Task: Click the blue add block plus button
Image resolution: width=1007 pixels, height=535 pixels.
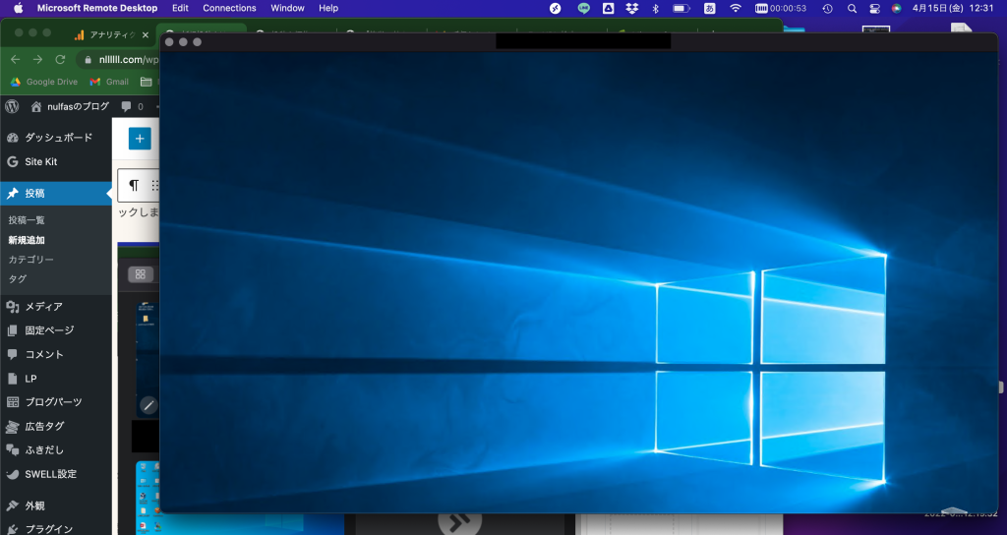Action: tap(140, 138)
